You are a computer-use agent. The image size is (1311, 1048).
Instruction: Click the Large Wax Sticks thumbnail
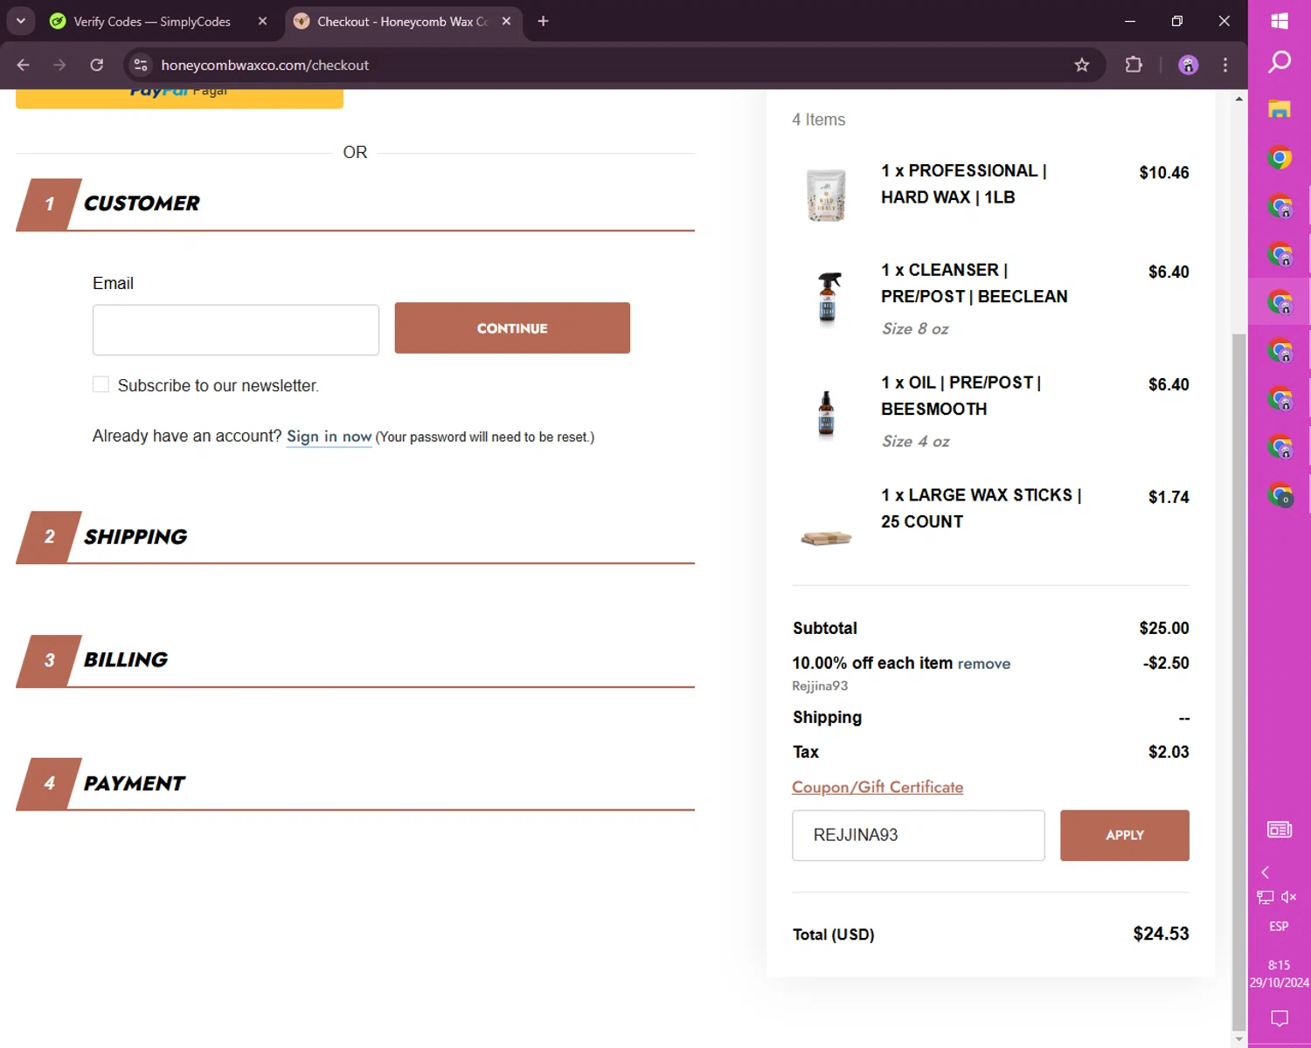point(826,537)
